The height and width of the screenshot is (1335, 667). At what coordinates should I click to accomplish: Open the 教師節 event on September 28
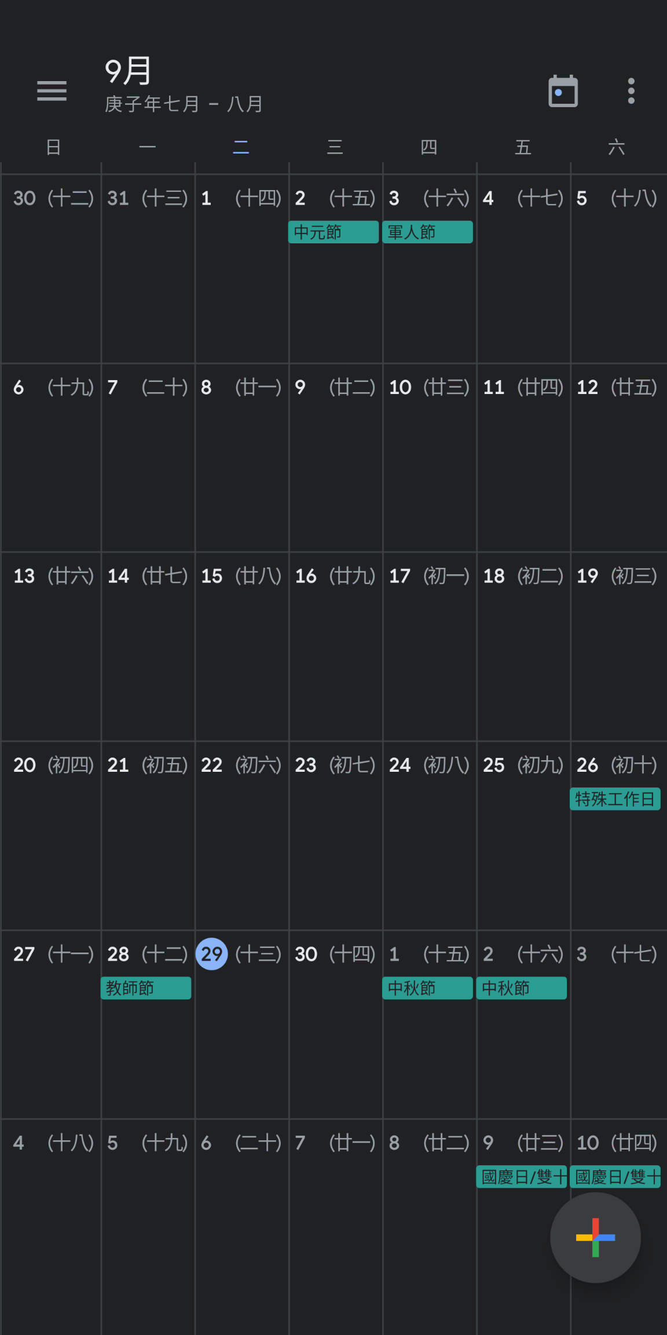tap(146, 988)
